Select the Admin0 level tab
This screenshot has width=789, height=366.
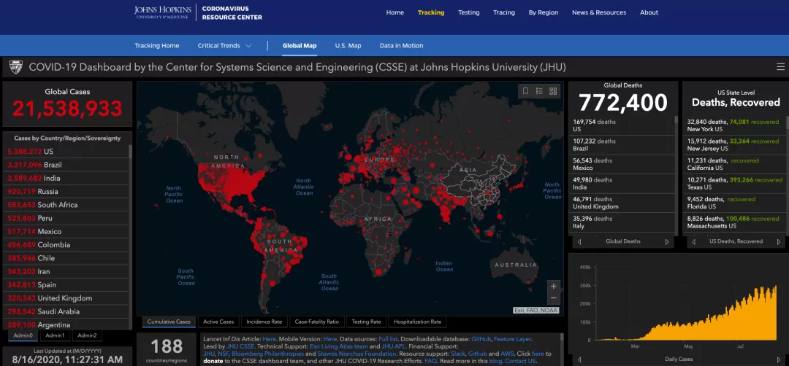[23, 335]
